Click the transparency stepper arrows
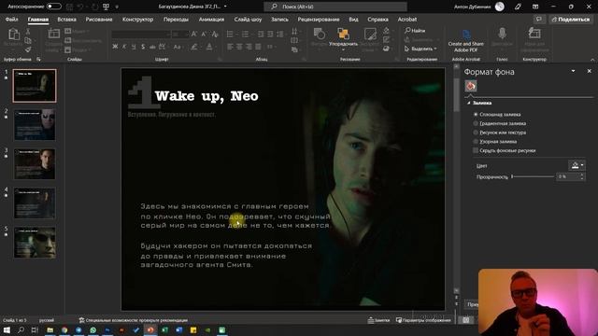598x336 pixels. click(x=581, y=176)
